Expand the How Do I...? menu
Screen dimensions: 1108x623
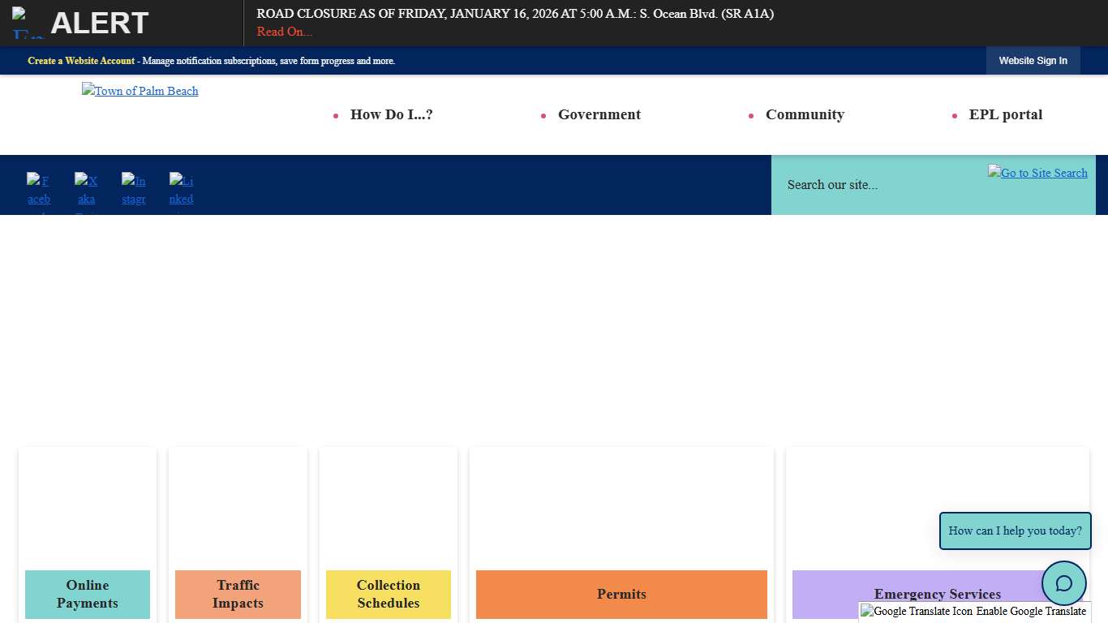(391, 114)
